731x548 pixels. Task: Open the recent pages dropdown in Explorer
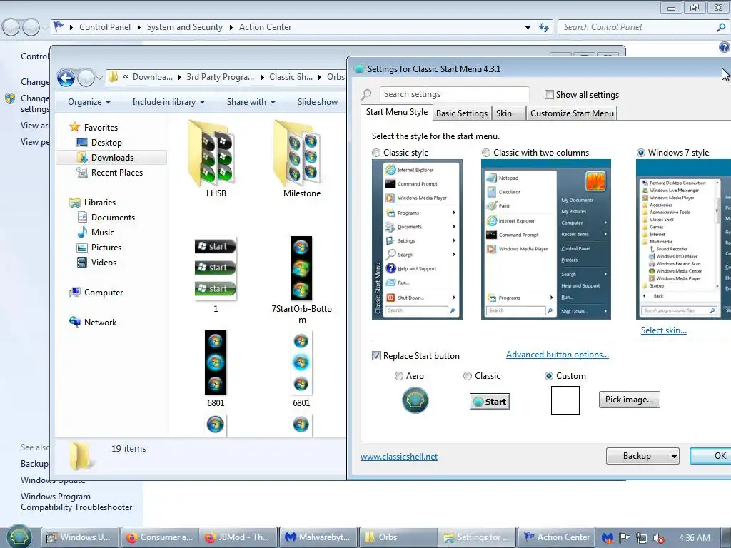(99, 78)
